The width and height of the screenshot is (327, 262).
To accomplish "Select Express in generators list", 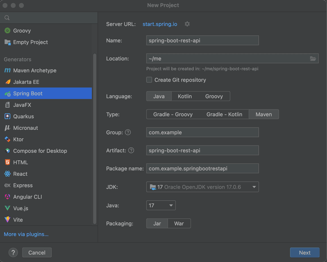I will click(x=46, y=185).
